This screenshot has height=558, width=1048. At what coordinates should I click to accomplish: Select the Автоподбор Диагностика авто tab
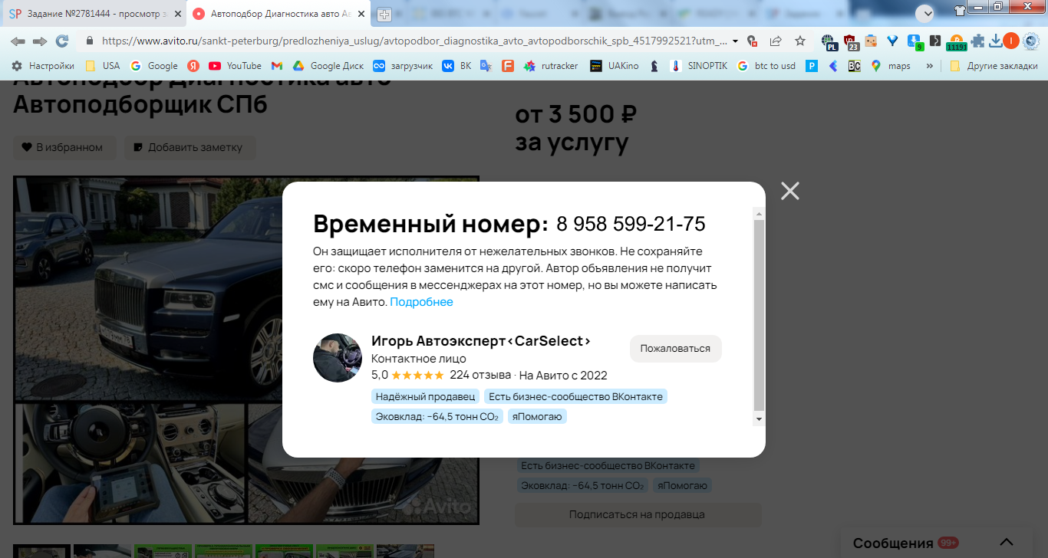tap(280, 14)
